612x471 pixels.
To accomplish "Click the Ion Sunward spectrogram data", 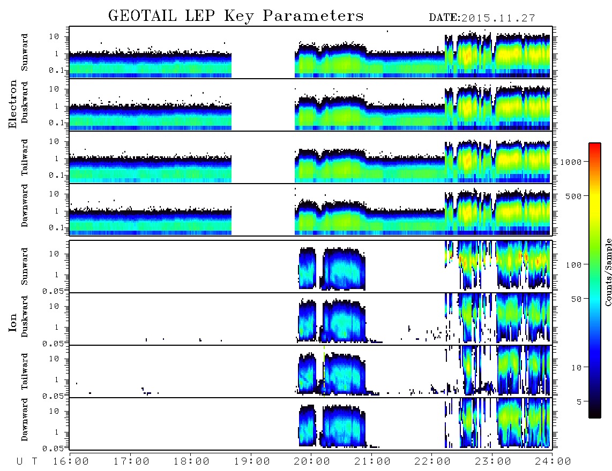I will (311, 267).
